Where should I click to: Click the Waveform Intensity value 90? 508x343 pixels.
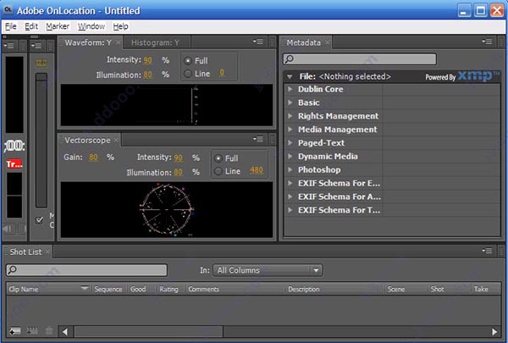(147, 60)
